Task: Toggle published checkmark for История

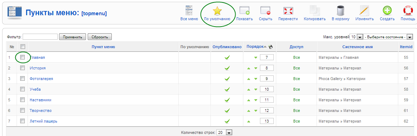Action: pos(227,68)
